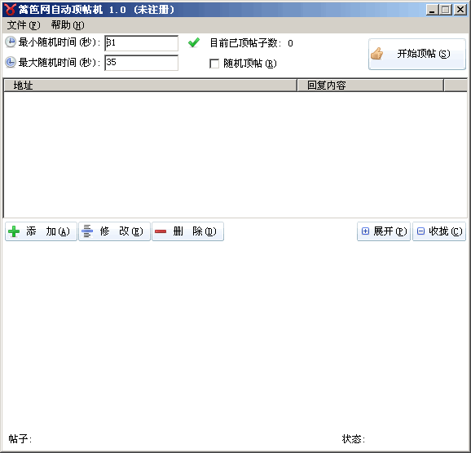Screen dimensions: 471x453
Task: Open the 文件 menu
Action: [x=24, y=25]
